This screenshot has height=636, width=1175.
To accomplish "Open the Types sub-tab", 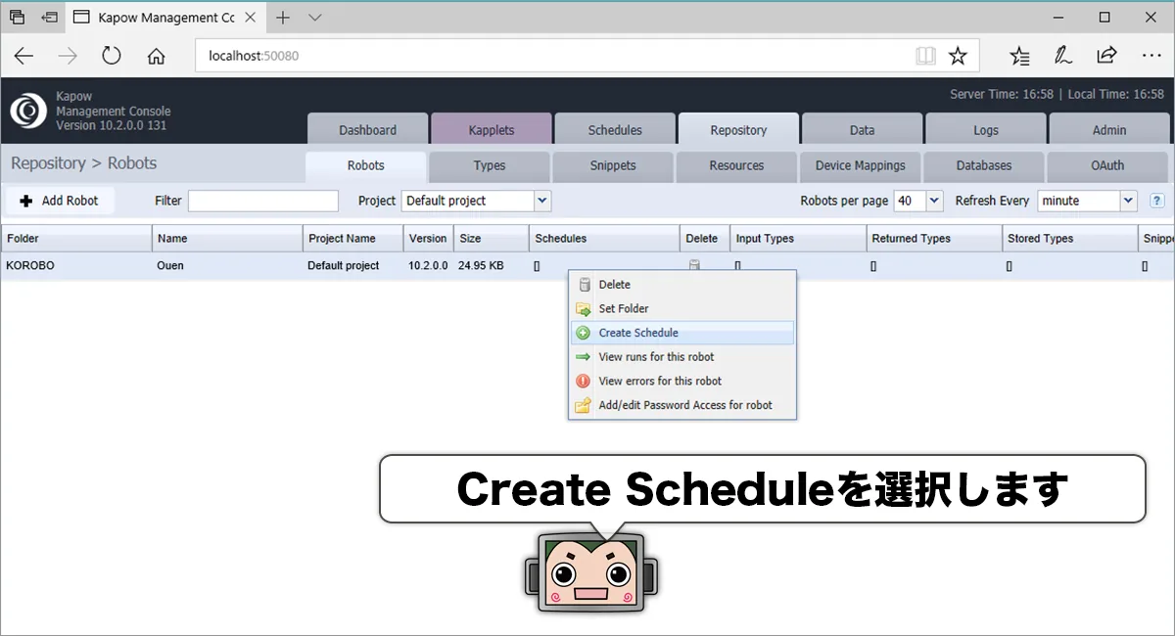I will 490,165.
